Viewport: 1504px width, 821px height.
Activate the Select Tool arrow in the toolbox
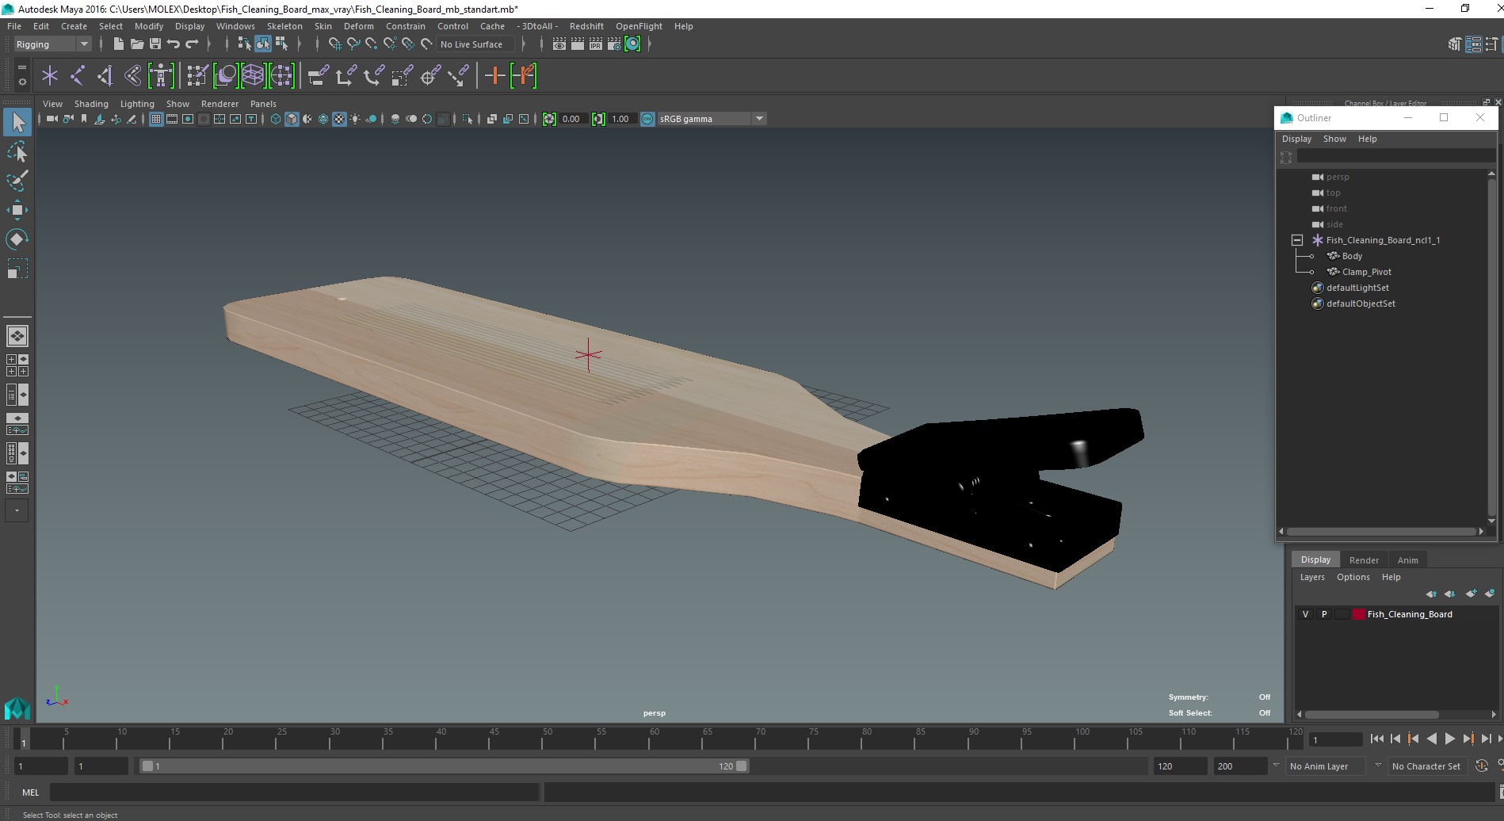pos(17,122)
